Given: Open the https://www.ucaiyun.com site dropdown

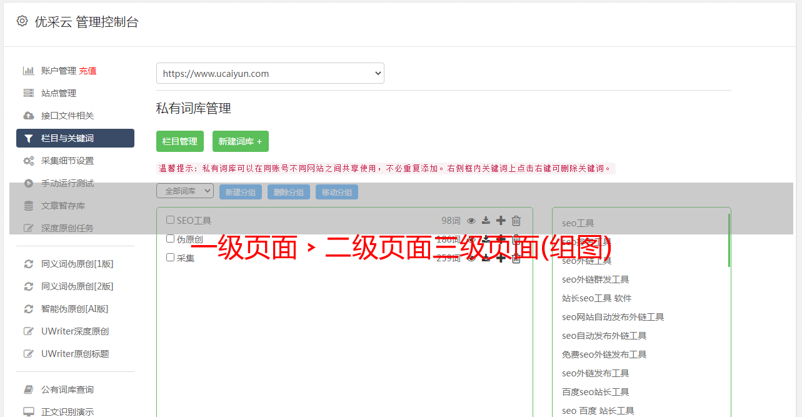Looking at the screenshot, I should click(x=270, y=73).
